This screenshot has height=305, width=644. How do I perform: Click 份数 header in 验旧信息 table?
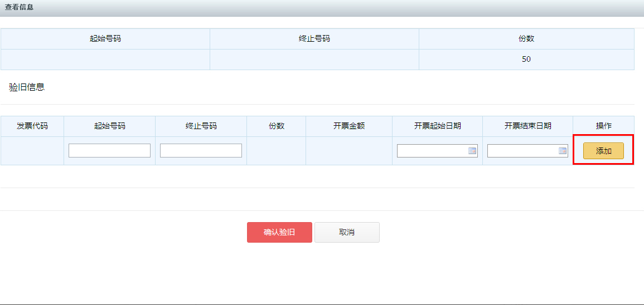(277, 126)
